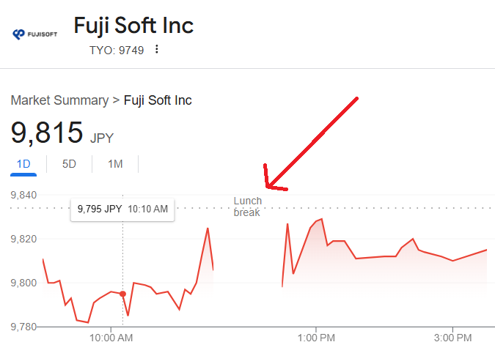Click the 9,800 price axis label
This screenshot has height=353, width=495.
pos(23,283)
